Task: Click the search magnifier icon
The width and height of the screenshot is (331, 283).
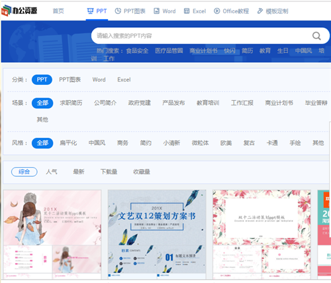Action: click(x=316, y=36)
